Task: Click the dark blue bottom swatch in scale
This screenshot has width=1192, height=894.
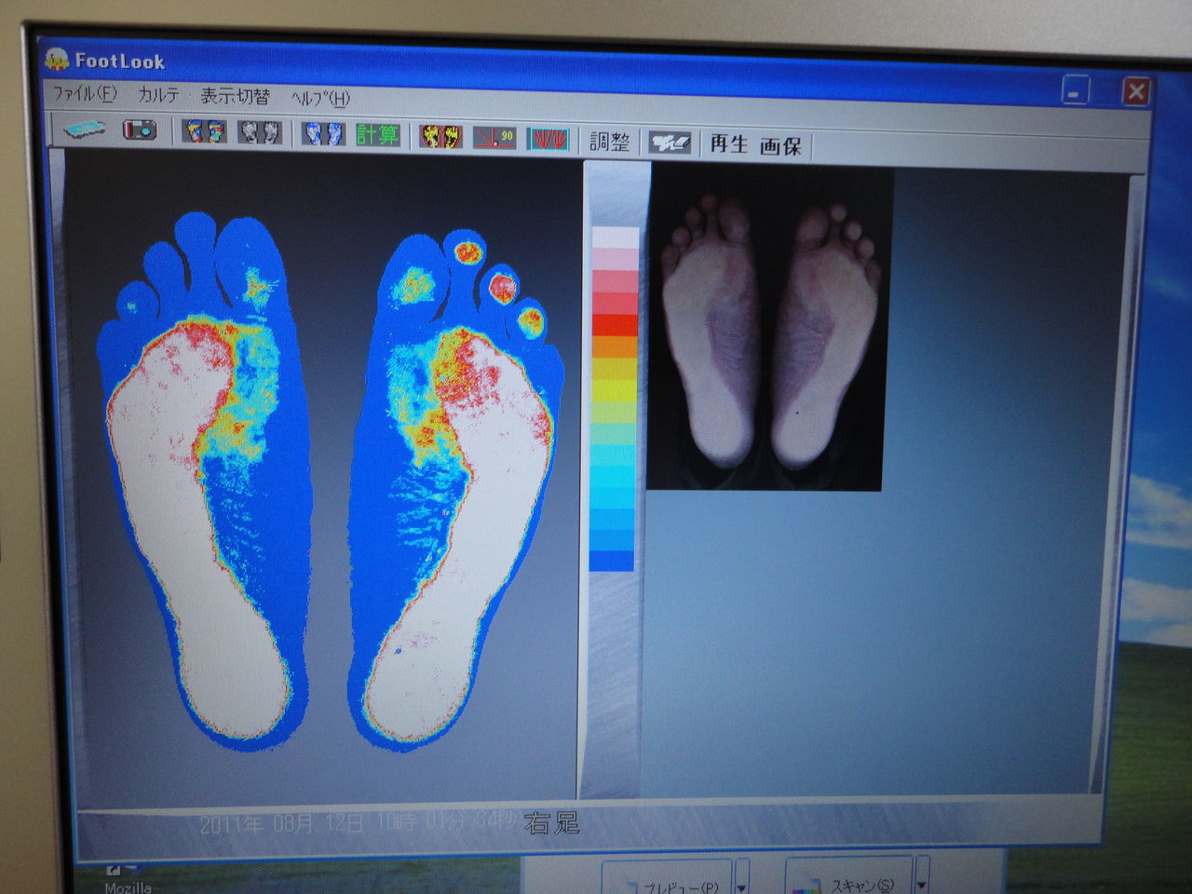Action: (x=611, y=561)
